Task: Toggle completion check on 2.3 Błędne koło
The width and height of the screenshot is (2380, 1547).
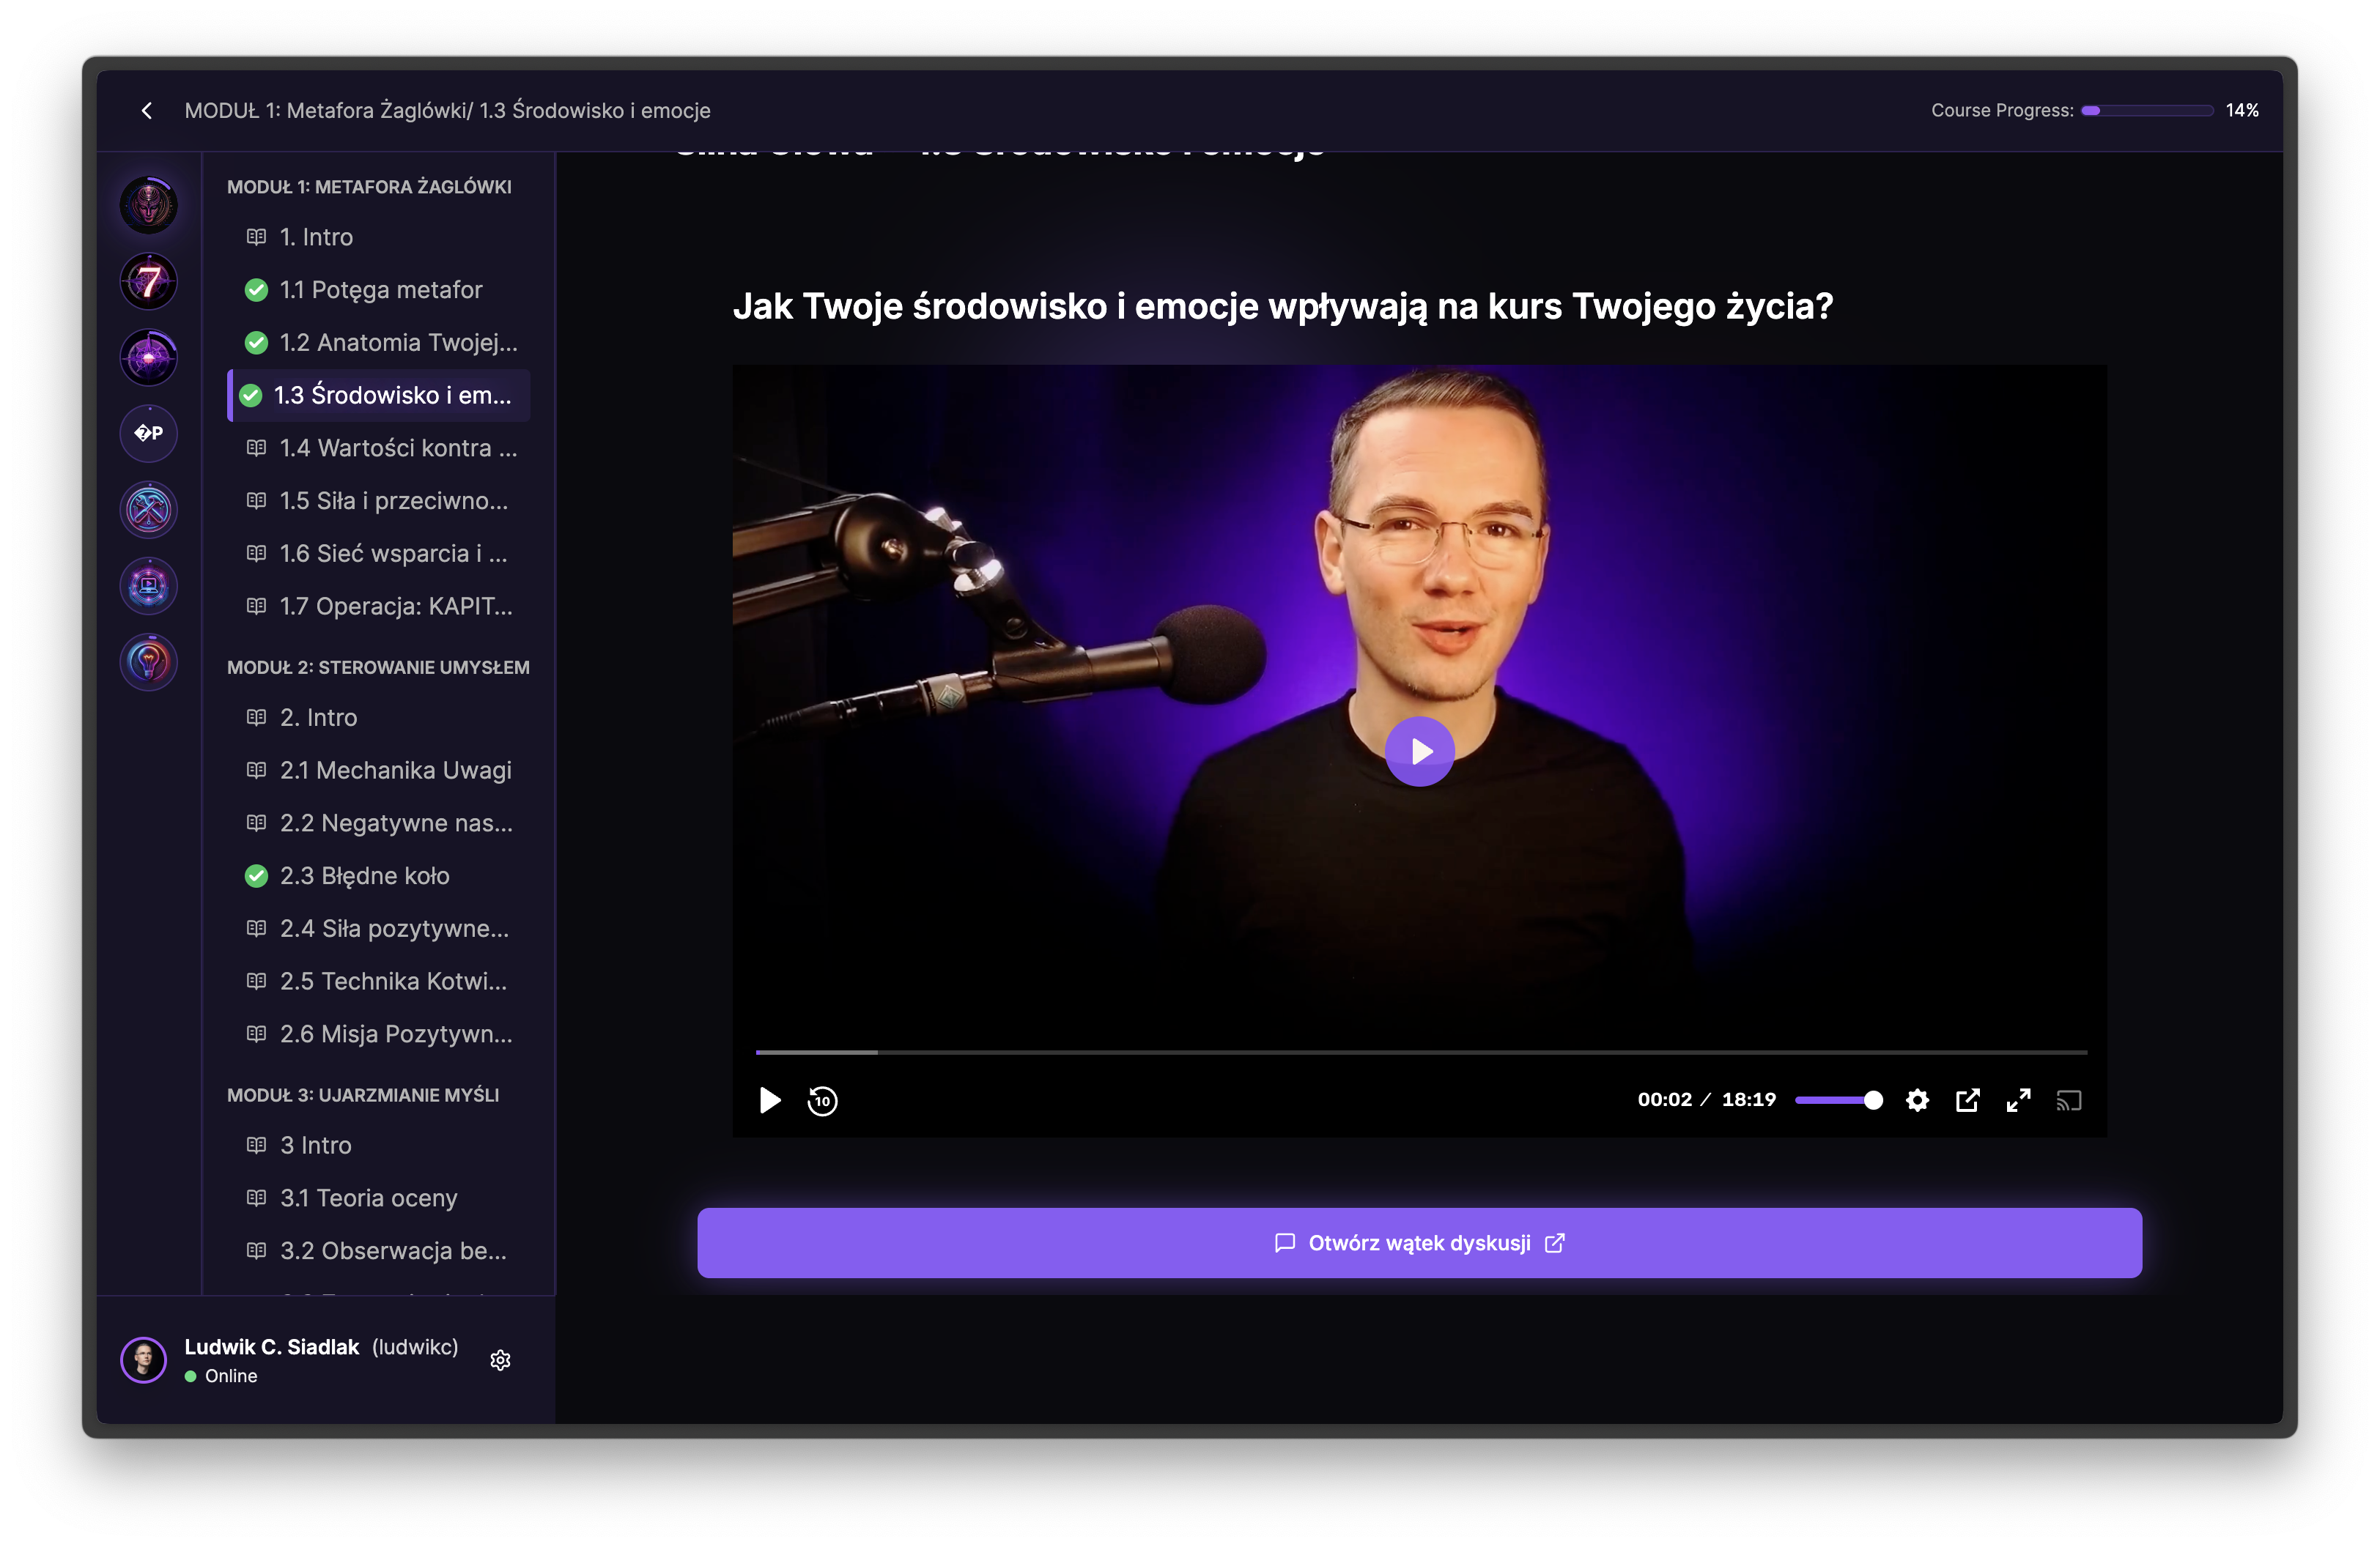Action: point(256,877)
